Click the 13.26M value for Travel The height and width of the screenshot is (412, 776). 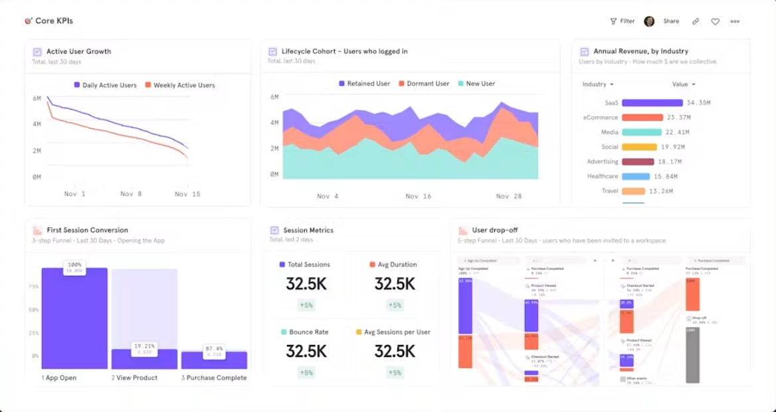click(661, 191)
